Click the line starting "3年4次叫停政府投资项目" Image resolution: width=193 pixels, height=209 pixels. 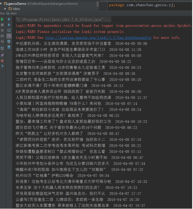[x=78, y=56]
